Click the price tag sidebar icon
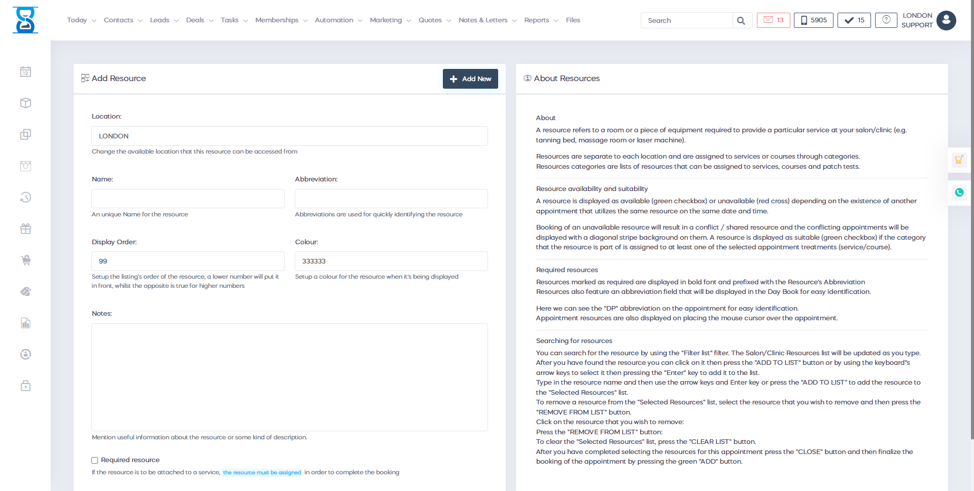 click(x=26, y=292)
